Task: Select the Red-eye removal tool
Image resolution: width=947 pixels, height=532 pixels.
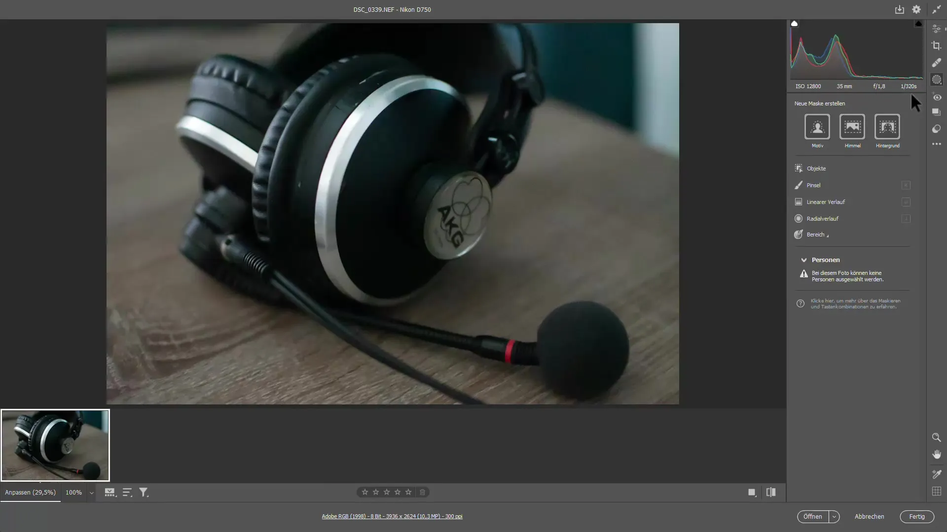Action: point(936,97)
